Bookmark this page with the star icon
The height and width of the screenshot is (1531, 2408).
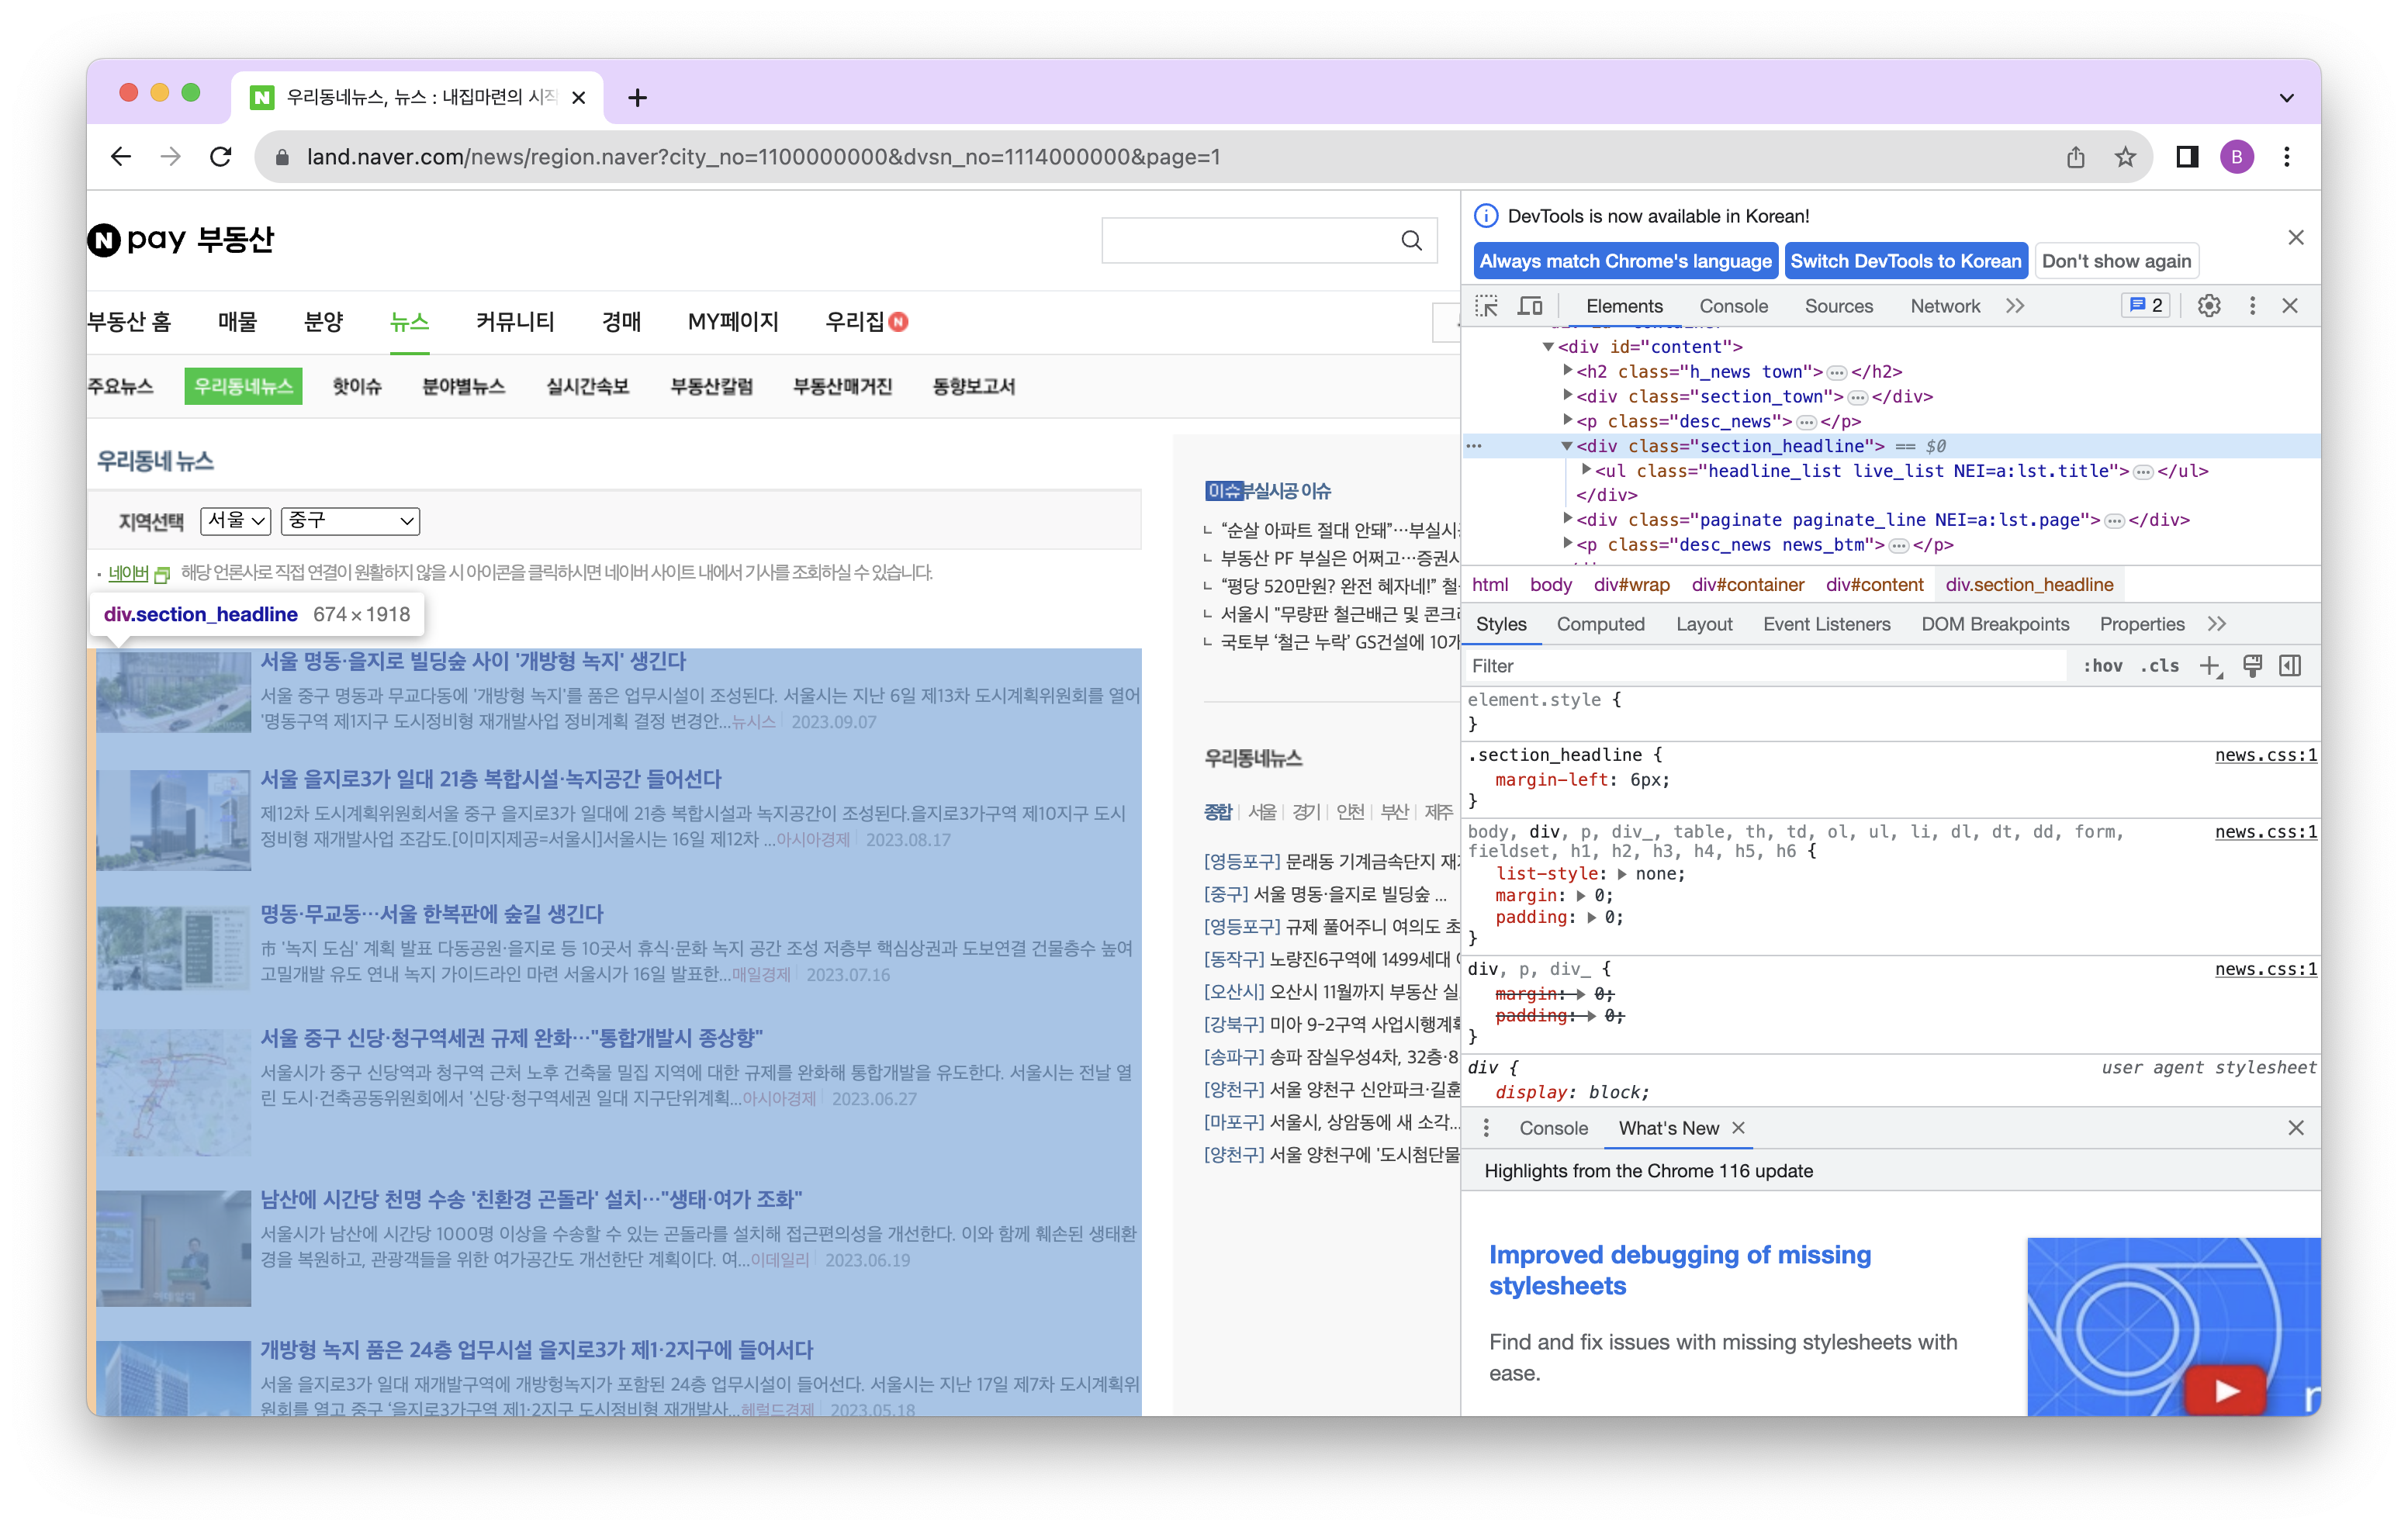tap(2125, 157)
